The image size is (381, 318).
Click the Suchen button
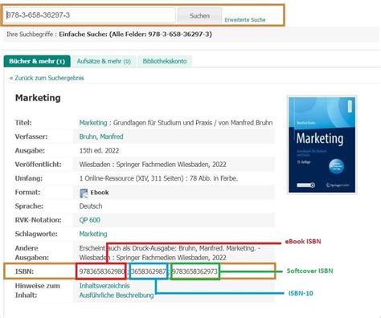click(199, 16)
